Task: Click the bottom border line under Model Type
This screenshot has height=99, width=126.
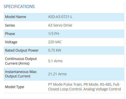Action: click(64, 94)
